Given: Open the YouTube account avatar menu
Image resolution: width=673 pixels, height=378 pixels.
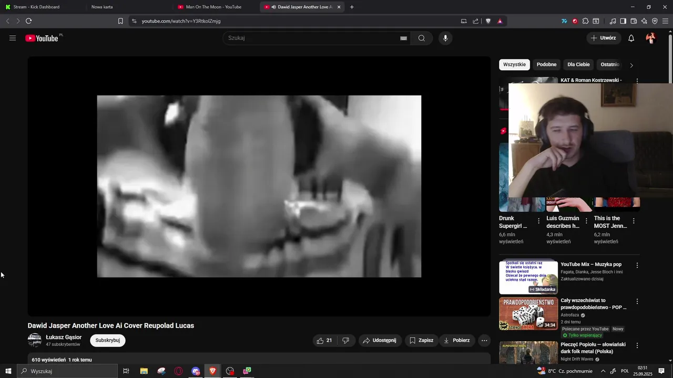Looking at the screenshot, I should click(x=651, y=38).
